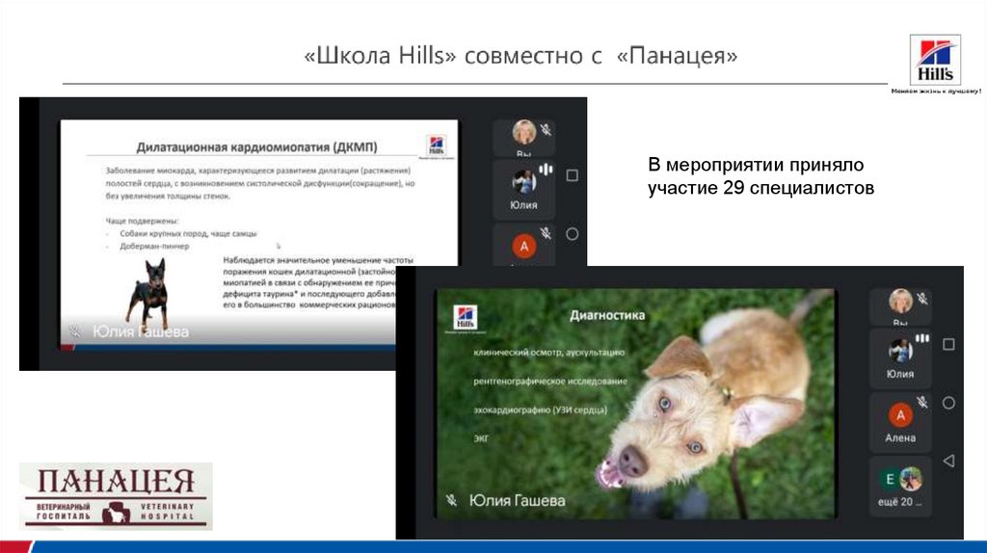Select orange A avatar tile in first screenshot
The image size is (987, 553).
(523, 244)
